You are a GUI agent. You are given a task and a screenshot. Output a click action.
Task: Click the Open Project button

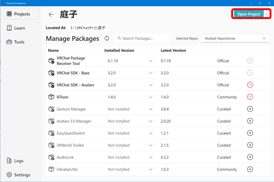tap(249, 14)
